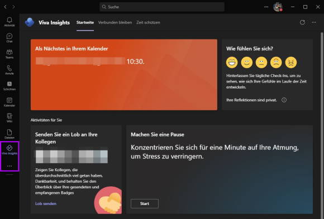The height and width of the screenshot is (219, 324).
Task: Click 'Als Nächstes in Ihrem Kalender' heading
Action: (72, 48)
